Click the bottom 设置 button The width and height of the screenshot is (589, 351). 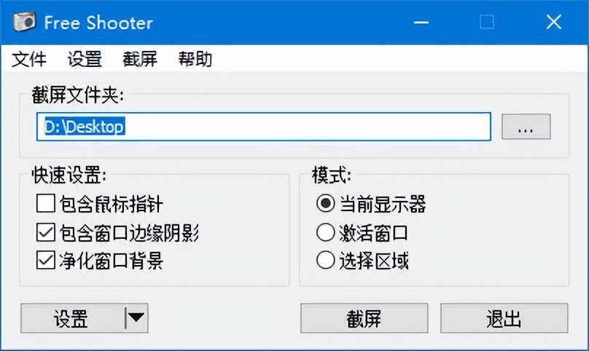(x=71, y=318)
